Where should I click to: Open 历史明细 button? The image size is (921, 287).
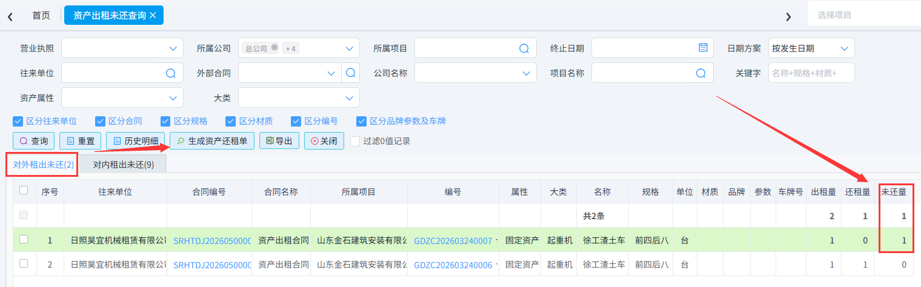(136, 141)
